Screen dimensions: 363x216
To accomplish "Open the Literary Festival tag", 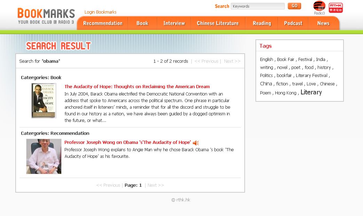I will tap(311, 76).
